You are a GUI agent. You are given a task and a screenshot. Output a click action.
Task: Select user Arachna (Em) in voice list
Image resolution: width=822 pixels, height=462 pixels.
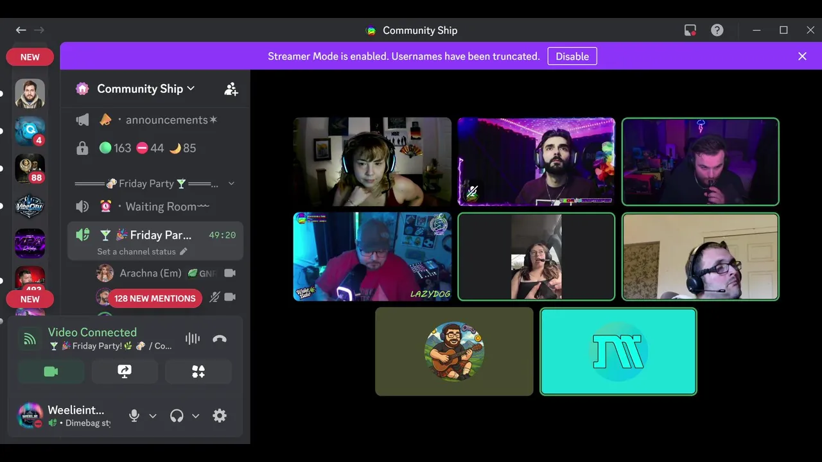coord(150,273)
